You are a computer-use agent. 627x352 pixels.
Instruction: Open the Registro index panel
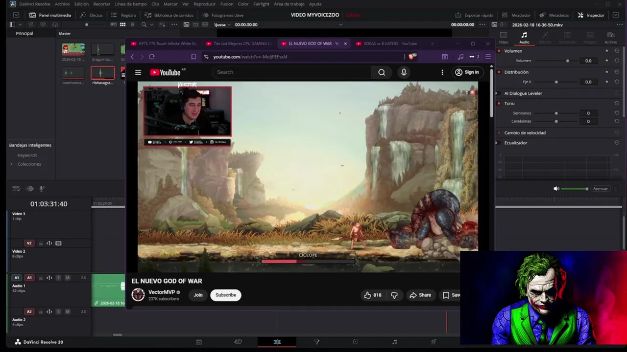(123, 15)
